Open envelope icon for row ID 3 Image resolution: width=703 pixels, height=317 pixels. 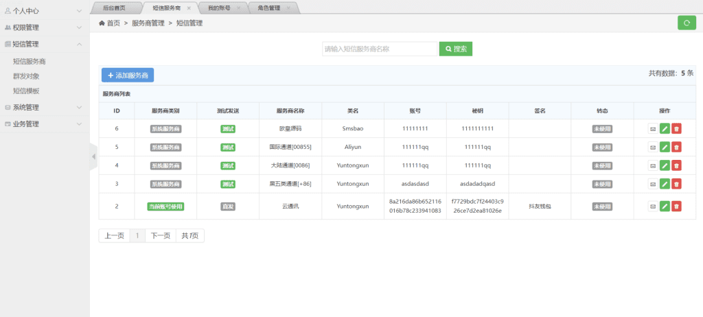(x=653, y=184)
